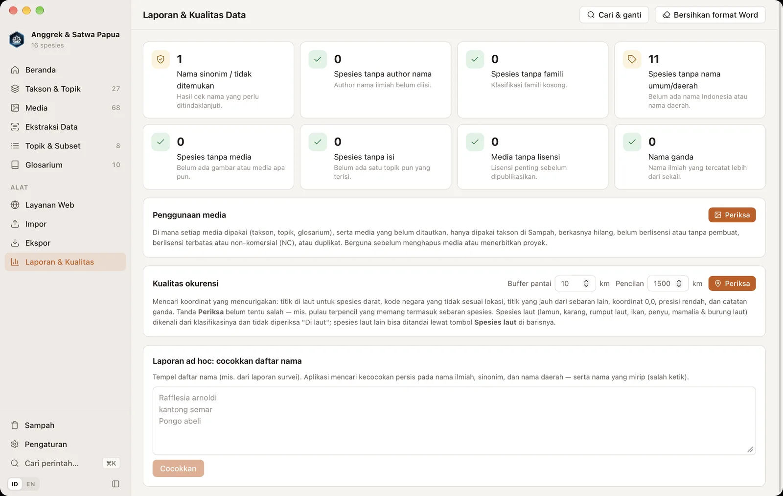The height and width of the screenshot is (496, 783).
Task: Click the Buffer pantai stepper arrows
Action: [586, 283]
